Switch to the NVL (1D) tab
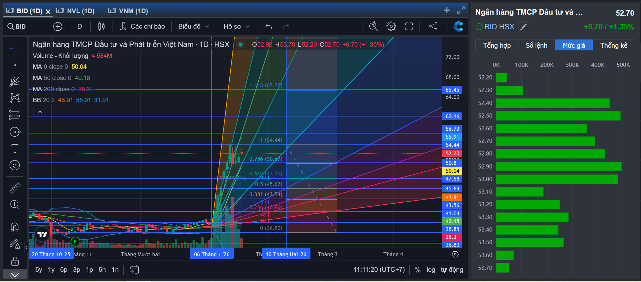This screenshot has height=282, width=641. pos(76,11)
